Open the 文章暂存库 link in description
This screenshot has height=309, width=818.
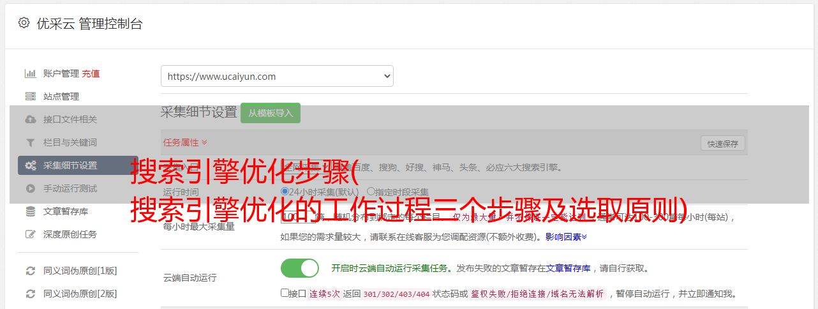568,268
